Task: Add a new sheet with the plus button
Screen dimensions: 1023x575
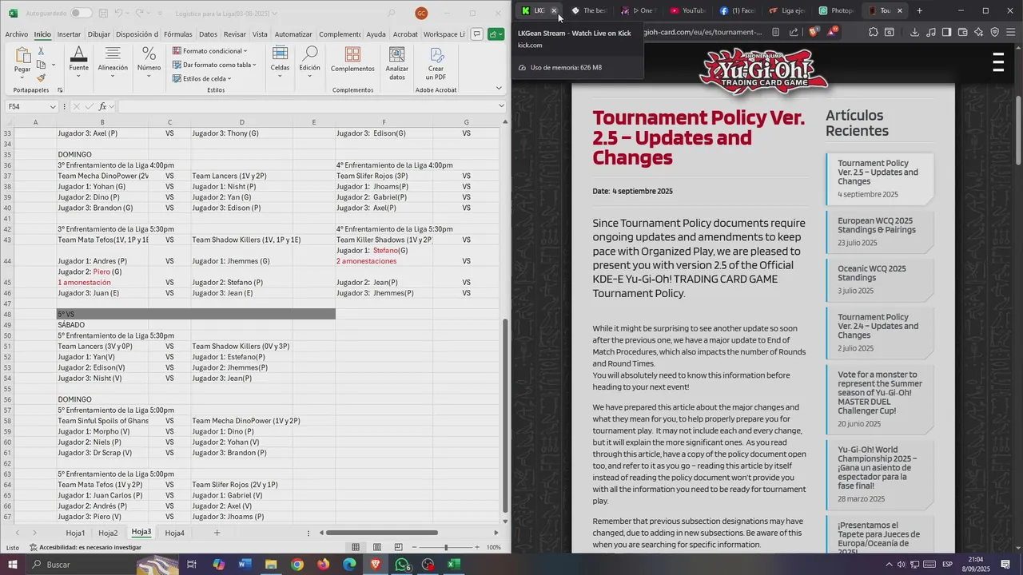Action: pyautogui.click(x=217, y=533)
